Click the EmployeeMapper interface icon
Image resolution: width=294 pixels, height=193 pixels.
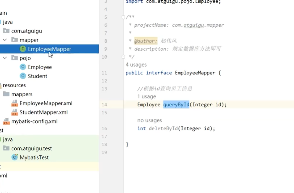(23, 49)
